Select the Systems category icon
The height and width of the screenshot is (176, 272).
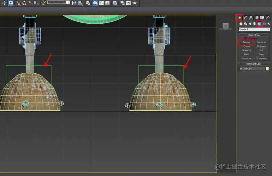268,24
